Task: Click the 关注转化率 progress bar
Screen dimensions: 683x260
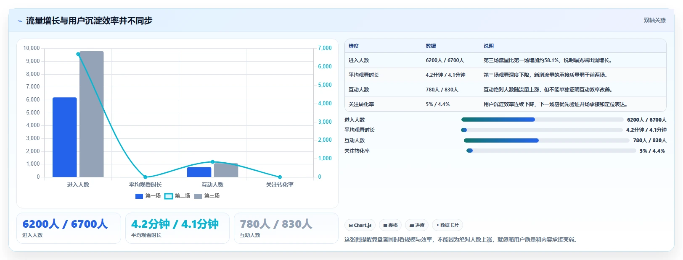Action: [551, 151]
